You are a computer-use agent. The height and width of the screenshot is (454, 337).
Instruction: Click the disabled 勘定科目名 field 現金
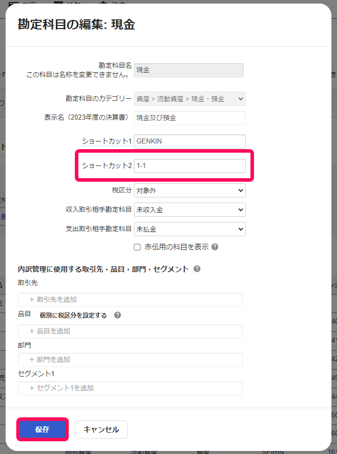coord(188,70)
